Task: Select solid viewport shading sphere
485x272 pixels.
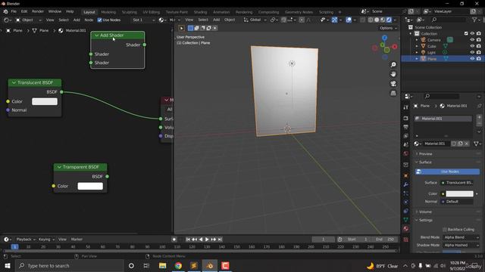Action: coord(377,20)
